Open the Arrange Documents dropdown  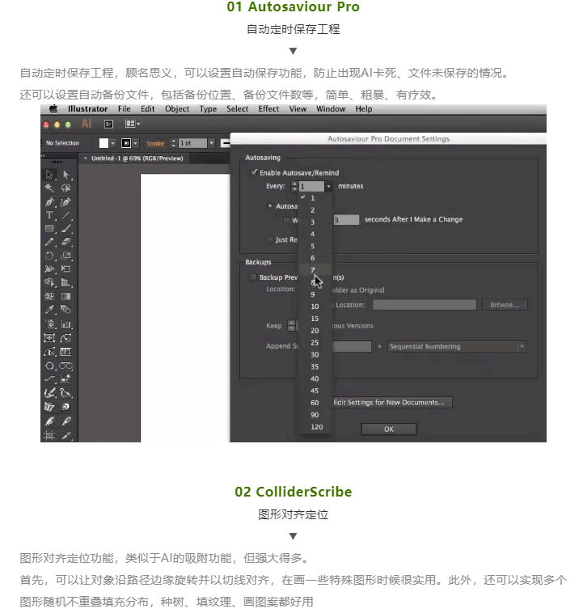[132, 124]
